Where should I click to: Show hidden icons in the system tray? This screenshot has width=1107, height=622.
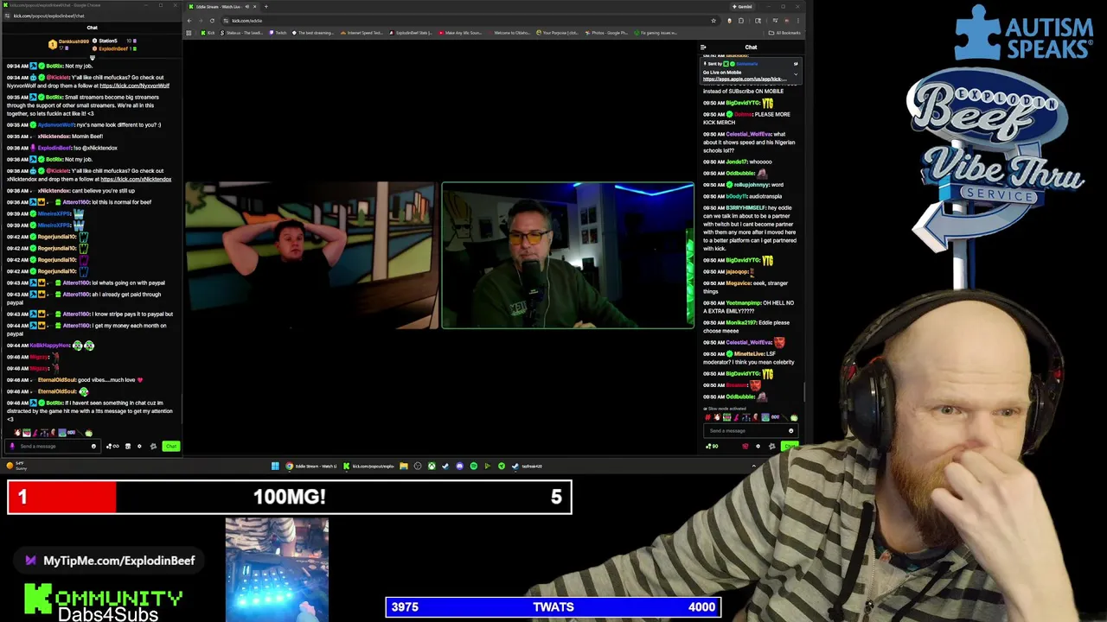pos(753,466)
